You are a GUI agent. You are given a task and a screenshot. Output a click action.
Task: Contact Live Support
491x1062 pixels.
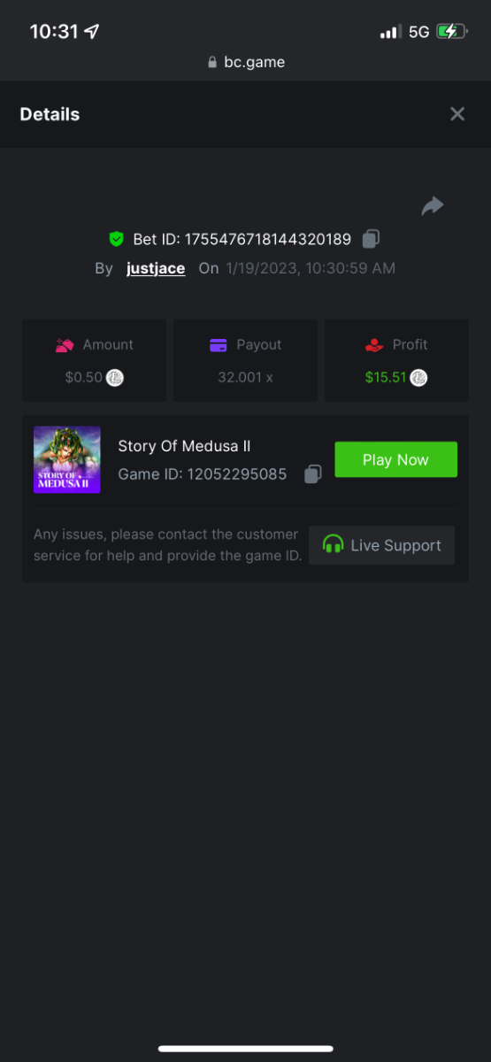pos(381,545)
